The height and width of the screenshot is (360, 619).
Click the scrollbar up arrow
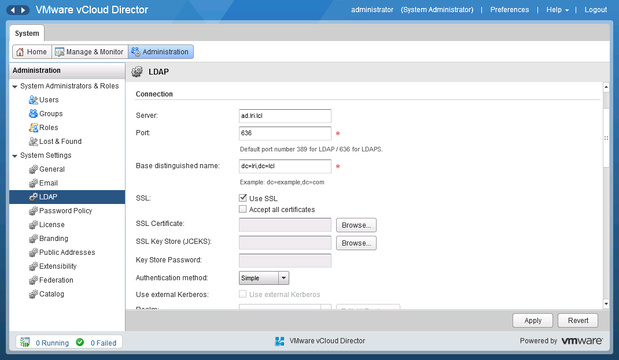point(606,87)
